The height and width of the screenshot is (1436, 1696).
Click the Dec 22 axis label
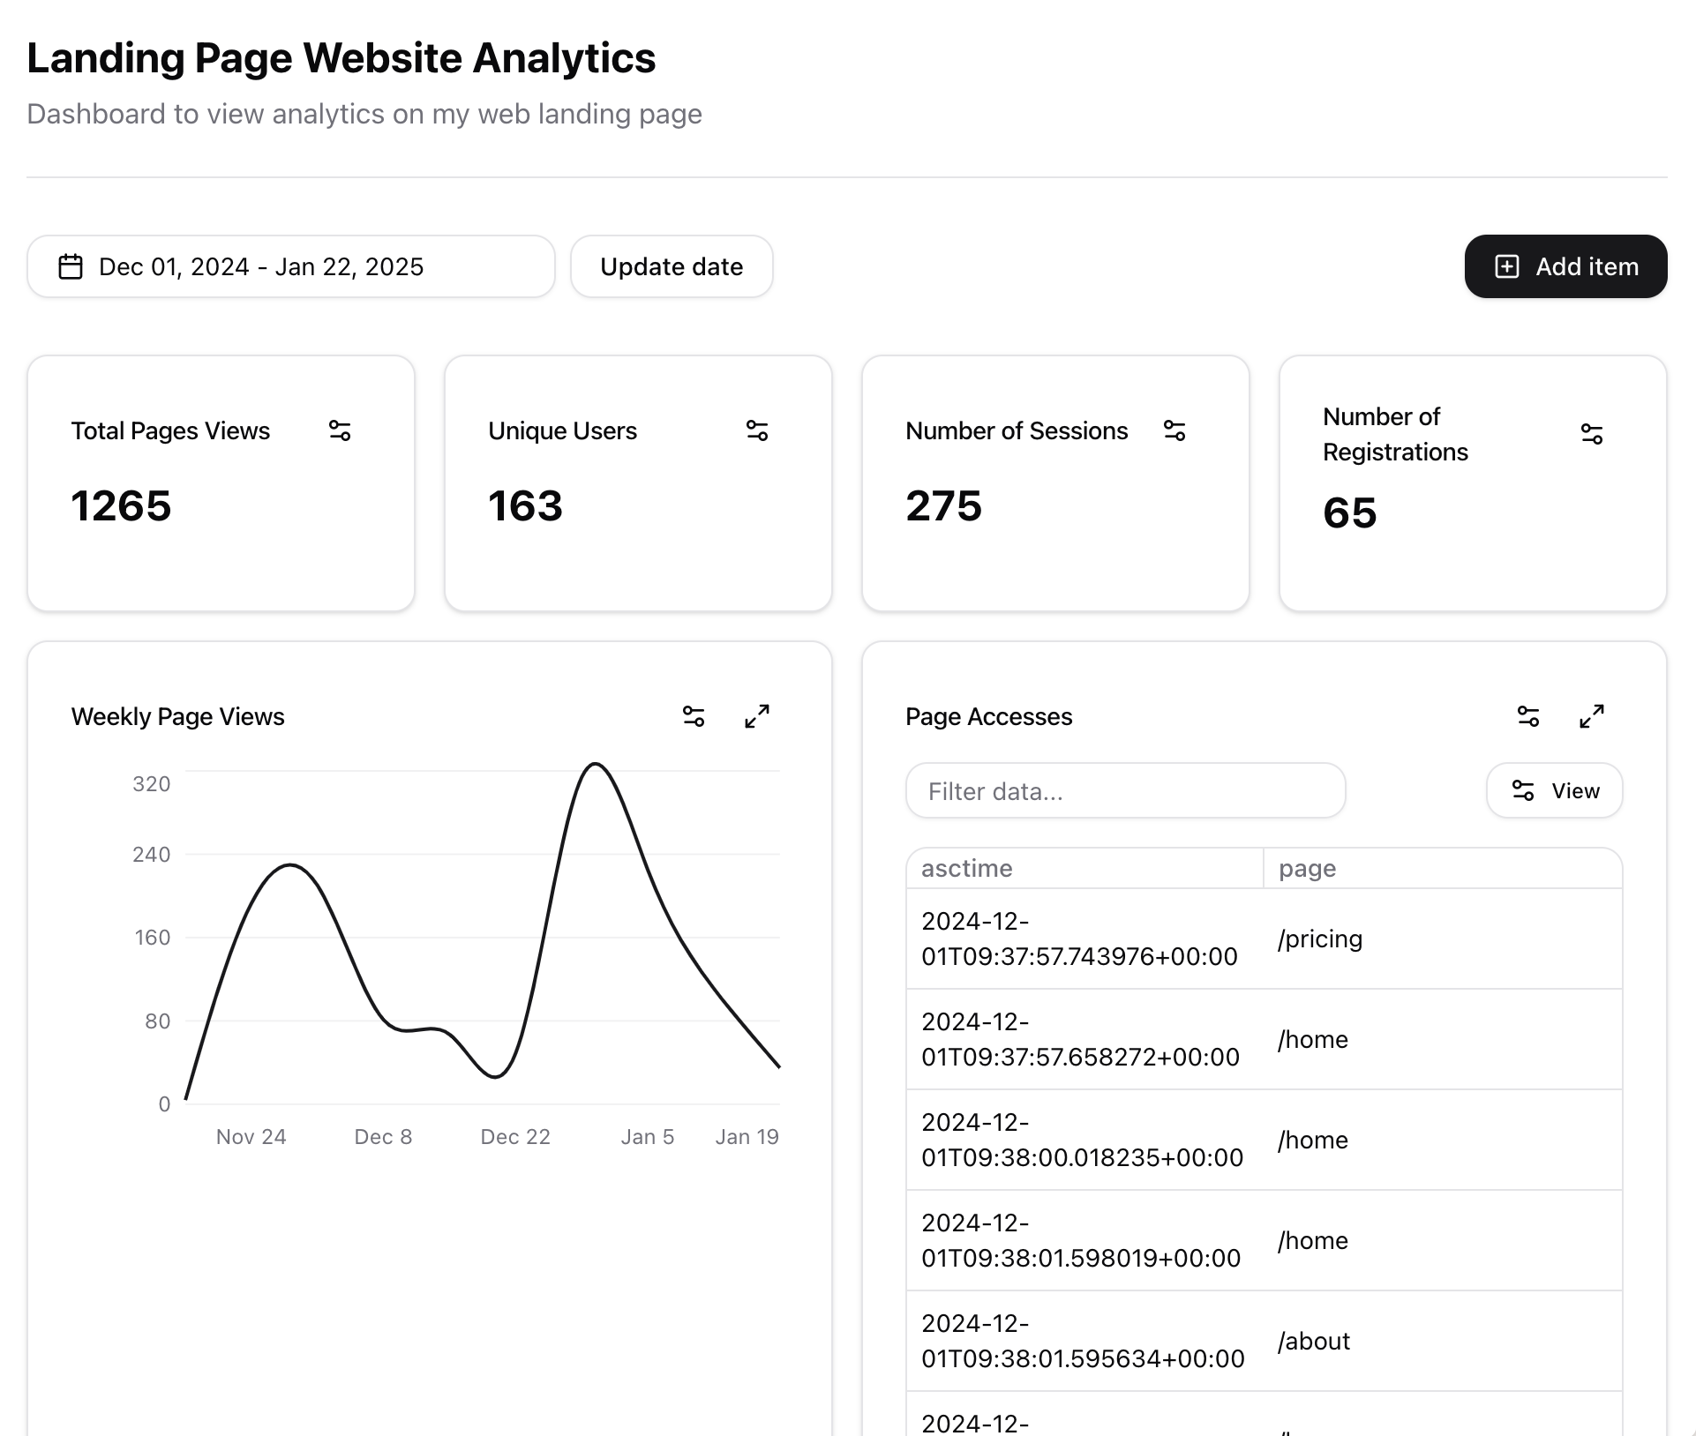(x=514, y=1137)
